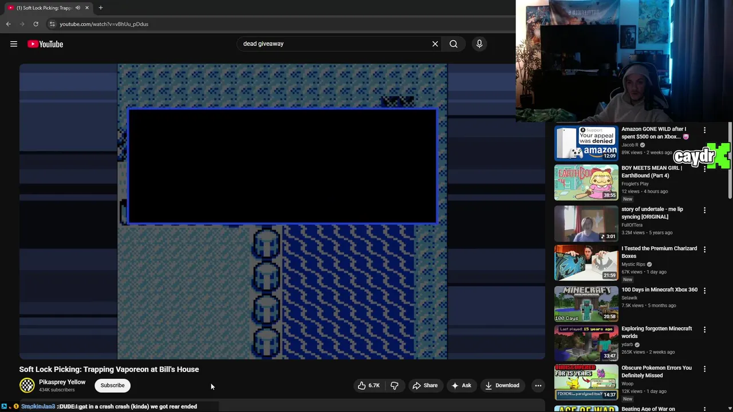The image size is (733, 412).
Task: Open options for Amazon GONE WILD video
Action: 704,130
